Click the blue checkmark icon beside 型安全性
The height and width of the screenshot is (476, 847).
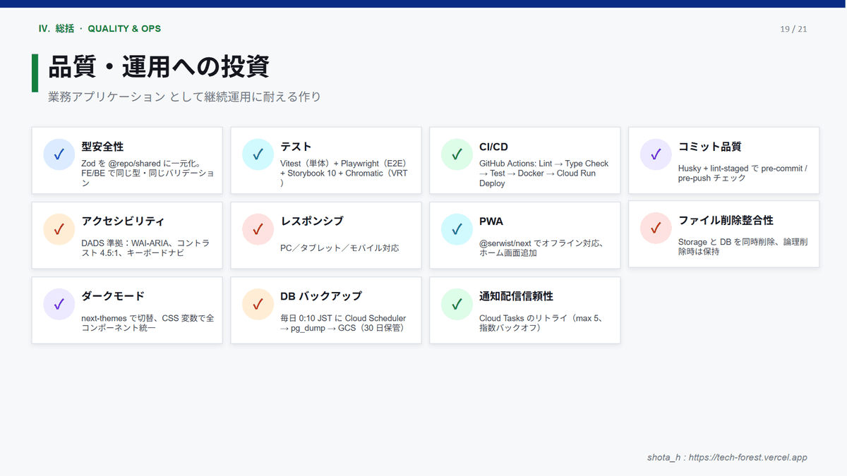(x=59, y=154)
